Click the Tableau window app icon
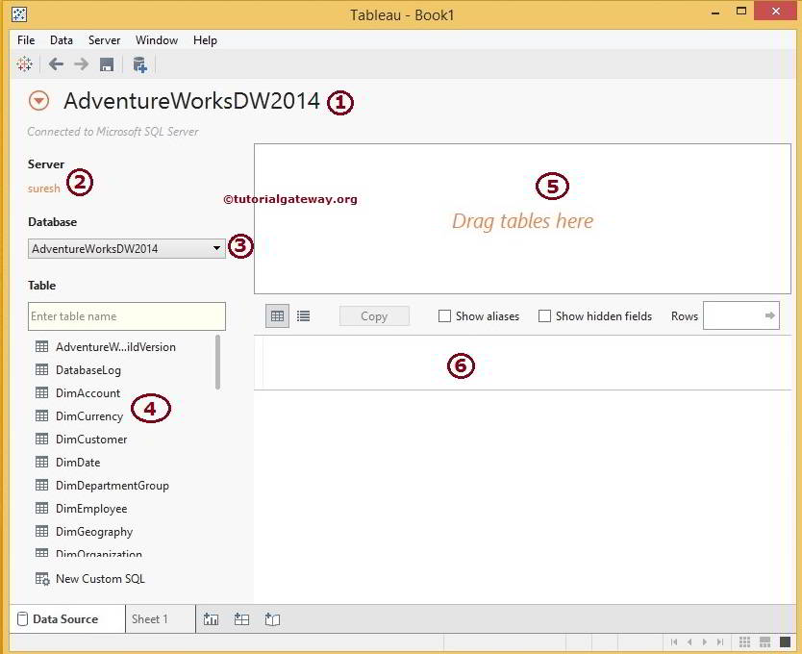Image resolution: width=802 pixels, height=654 pixels. [19, 13]
